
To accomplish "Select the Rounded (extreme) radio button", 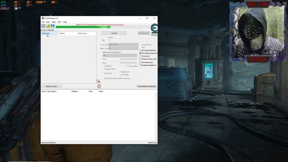I will coord(140,53).
